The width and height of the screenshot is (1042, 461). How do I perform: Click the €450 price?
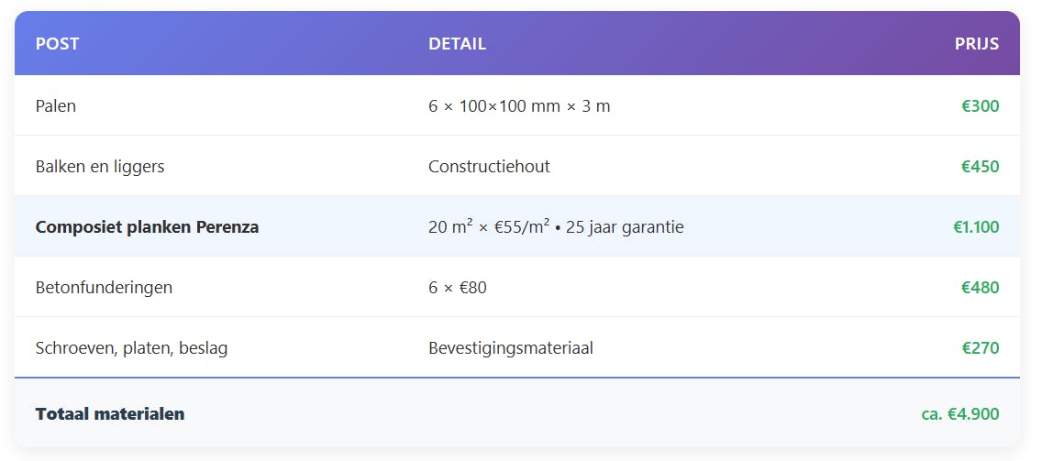tap(980, 167)
